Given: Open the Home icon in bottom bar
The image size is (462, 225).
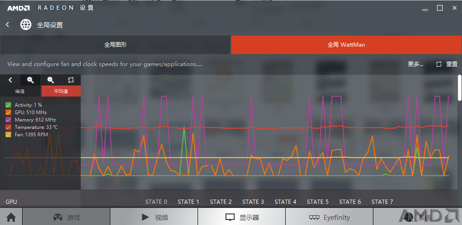Looking at the screenshot, I should [11, 218].
